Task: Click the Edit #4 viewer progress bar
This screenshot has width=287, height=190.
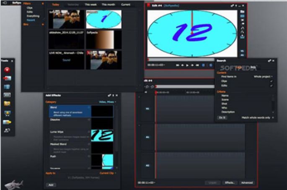Action: coord(181,60)
